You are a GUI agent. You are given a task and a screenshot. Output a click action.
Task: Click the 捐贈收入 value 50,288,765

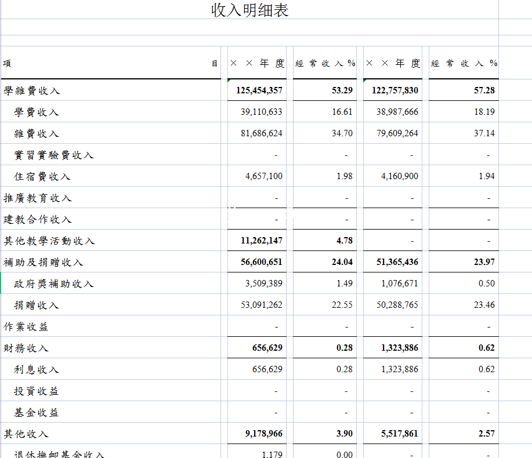pyautogui.click(x=397, y=305)
